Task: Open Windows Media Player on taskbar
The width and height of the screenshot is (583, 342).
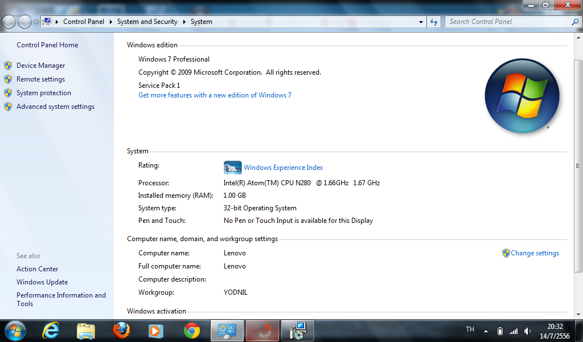Action: [x=156, y=331]
